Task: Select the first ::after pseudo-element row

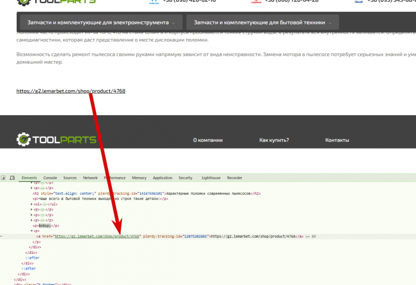Action: 32,258
